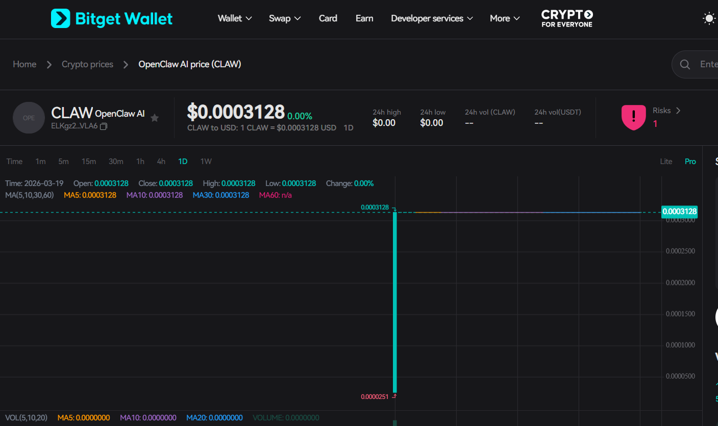Toggle light theme with the sun icon

[x=709, y=18]
